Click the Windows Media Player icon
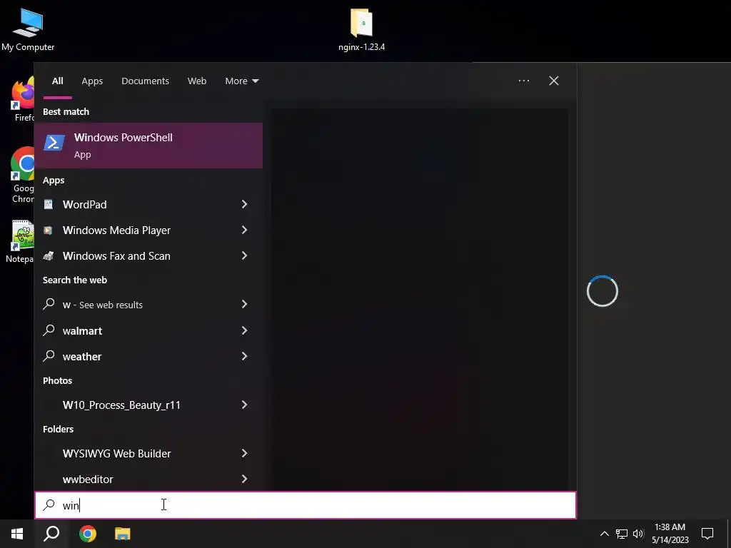The image size is (731, 548). pyautogui.click(x=48, y=230)
